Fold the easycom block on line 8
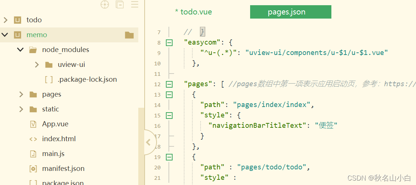The height and width of the screenshot is (185, 416). tap(169, 43)
